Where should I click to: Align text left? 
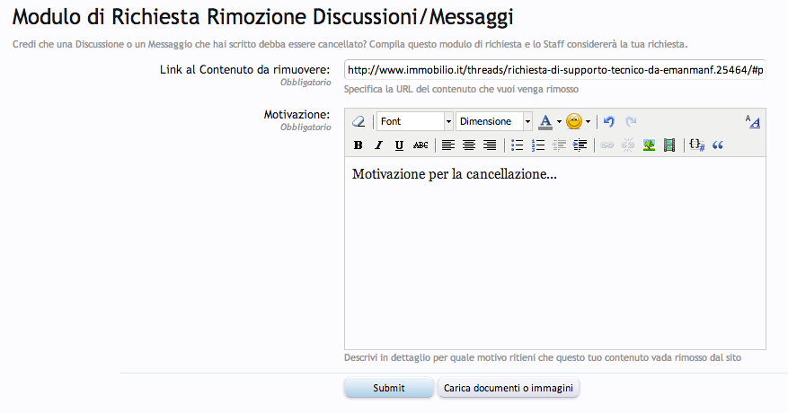tap(447, 145)
